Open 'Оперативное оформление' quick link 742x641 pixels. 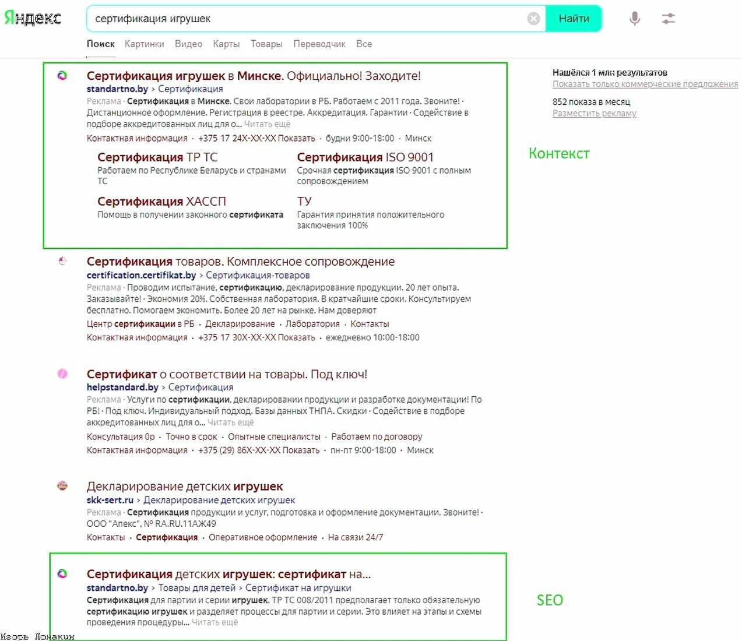[263, 537]
